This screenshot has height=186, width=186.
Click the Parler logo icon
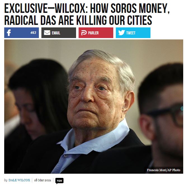(84, 33)
